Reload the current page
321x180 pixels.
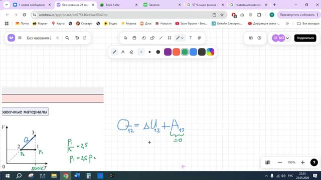point(24,14)
